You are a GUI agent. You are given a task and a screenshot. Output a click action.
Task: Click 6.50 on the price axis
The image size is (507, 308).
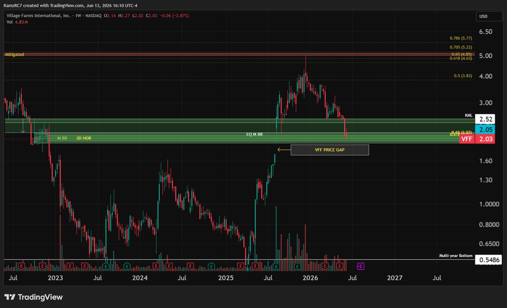coord(486,32)
